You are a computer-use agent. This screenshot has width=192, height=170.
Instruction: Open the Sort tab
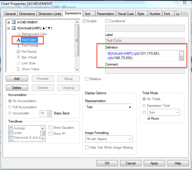click(x=89, y=14)
